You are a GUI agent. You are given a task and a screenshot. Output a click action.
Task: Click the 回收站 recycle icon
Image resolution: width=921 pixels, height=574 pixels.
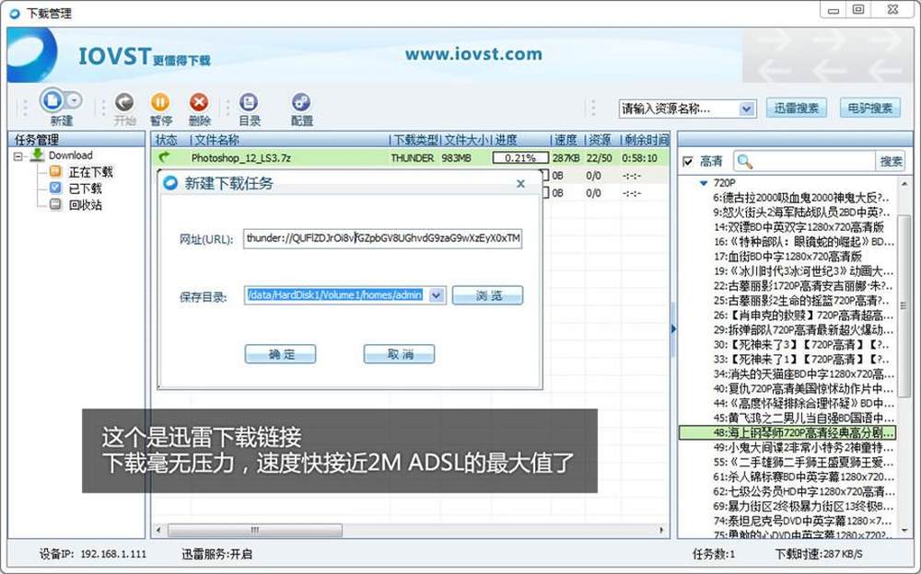tap(56, 204)
